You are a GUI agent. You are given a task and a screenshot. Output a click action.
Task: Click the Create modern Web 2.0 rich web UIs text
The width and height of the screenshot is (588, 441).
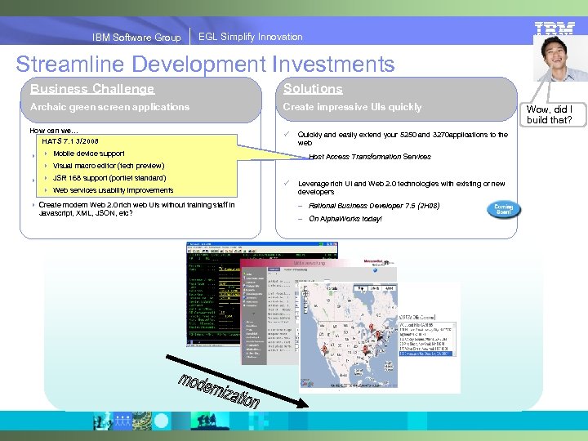click(136, 209)
